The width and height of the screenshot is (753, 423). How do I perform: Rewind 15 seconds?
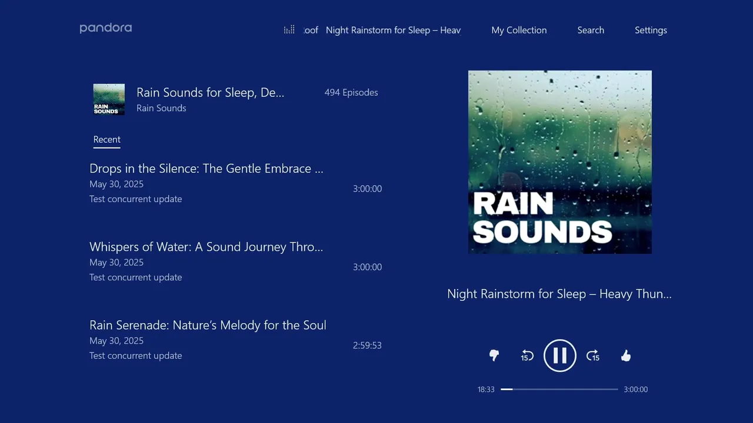click(527, 355)
